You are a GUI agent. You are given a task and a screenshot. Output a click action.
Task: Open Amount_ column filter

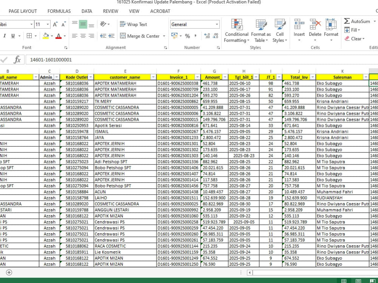tap(225, 77)
